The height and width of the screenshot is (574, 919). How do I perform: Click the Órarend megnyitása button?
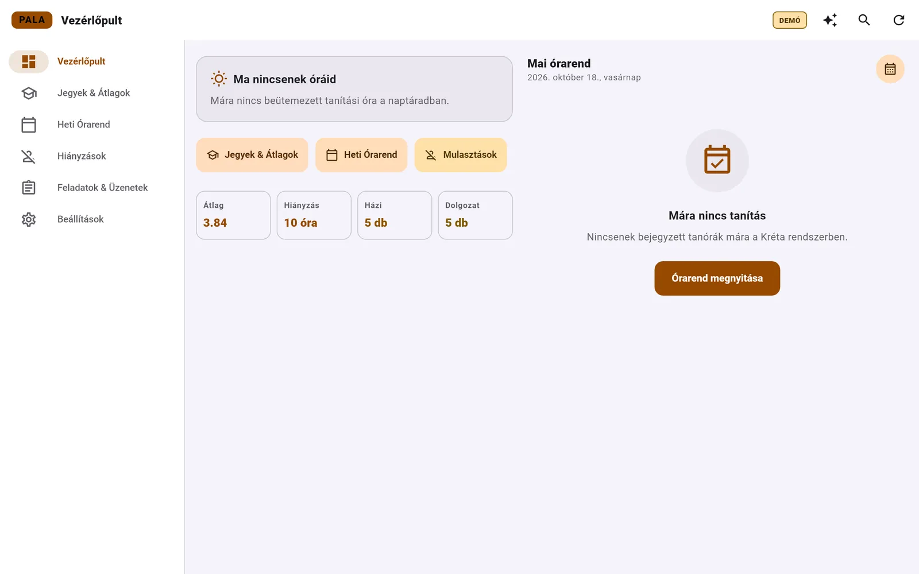(x=717, y=278)
